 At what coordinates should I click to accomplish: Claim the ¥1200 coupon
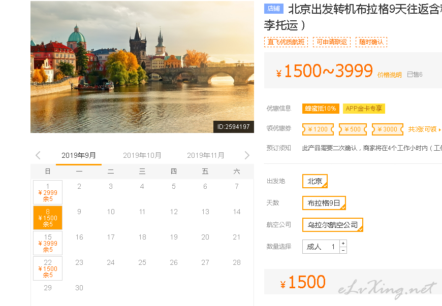pyautogui.click(x=318, y=129)
